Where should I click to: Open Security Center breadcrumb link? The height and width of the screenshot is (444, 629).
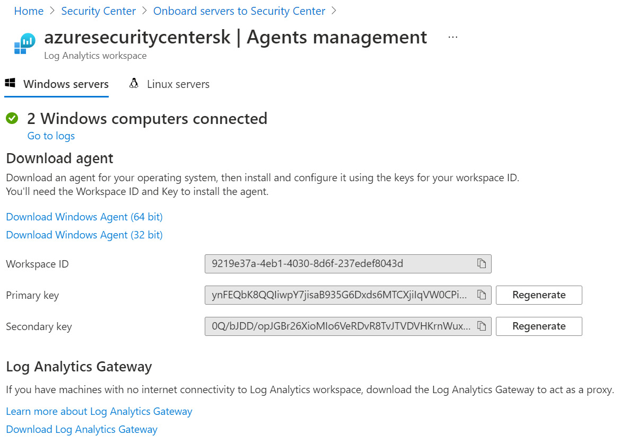98,11
